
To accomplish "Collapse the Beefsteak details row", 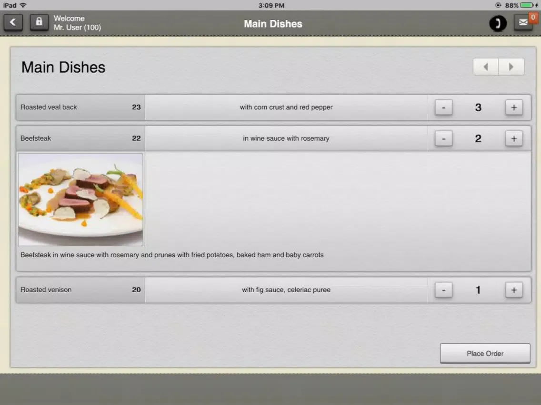I will (x=80, y=139).
